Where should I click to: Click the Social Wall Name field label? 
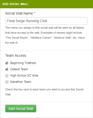click(x=19, y=13)
